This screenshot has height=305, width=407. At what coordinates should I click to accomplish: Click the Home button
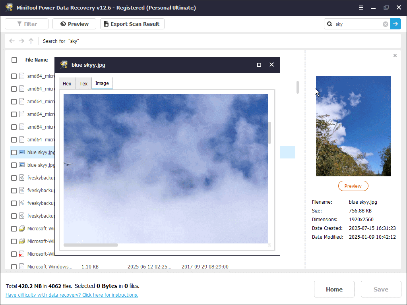(334, 289)
